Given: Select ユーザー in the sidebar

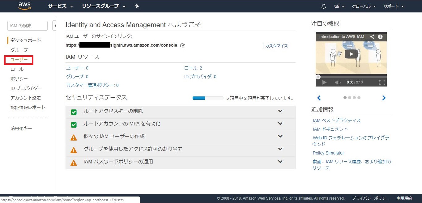Looking at the screenshot, I should (x=19, y=60).
